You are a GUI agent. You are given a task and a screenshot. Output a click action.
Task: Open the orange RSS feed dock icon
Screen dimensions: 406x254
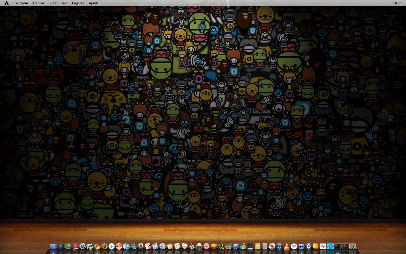316,246
